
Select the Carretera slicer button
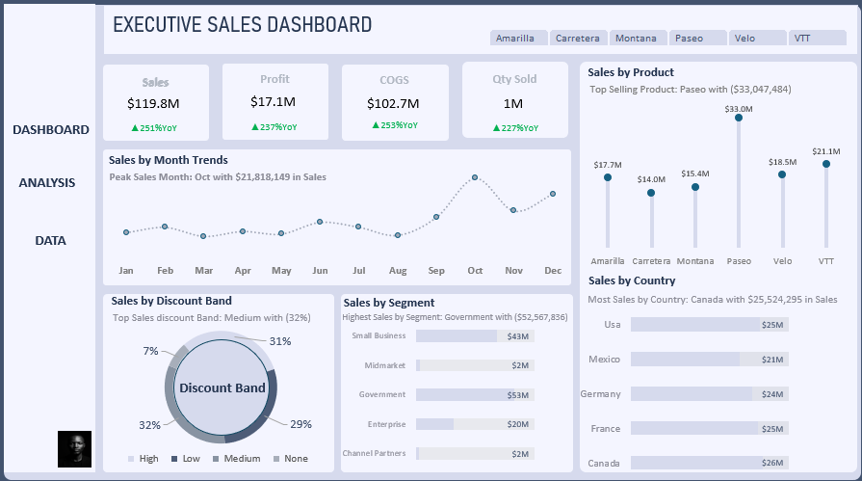pyautogui.click(x=578, y=38)
